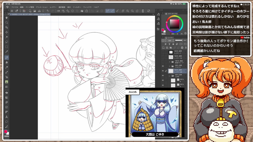Hide the こゆき folder layer

pyautogui.click(x=163, y=75)
